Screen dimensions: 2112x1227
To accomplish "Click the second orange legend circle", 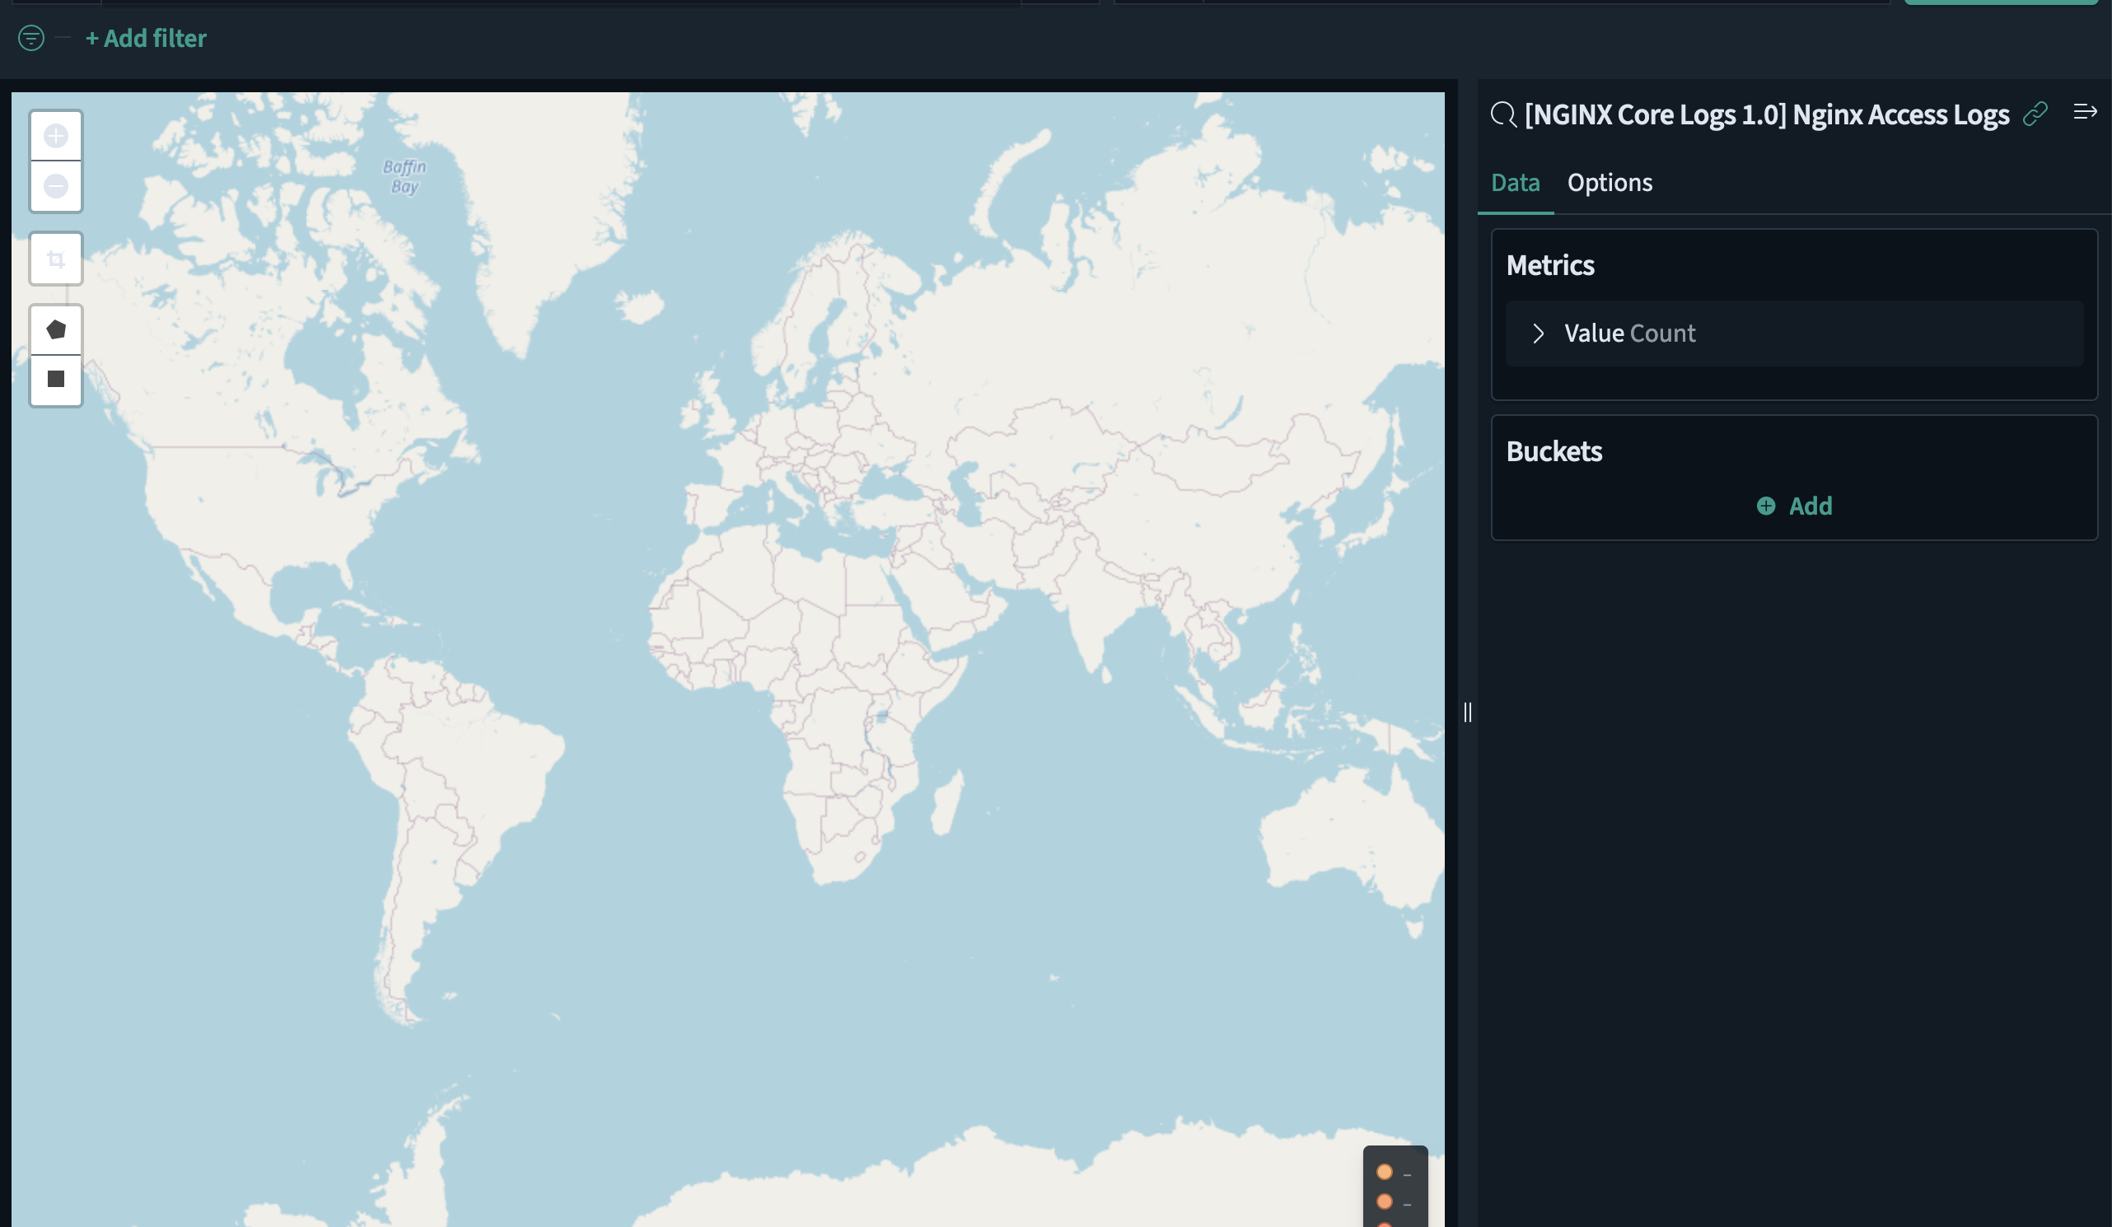I will (1385, 1201).
